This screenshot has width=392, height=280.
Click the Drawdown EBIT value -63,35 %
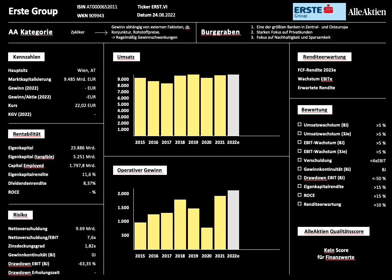pyautogui.click(x=87, y=264)
